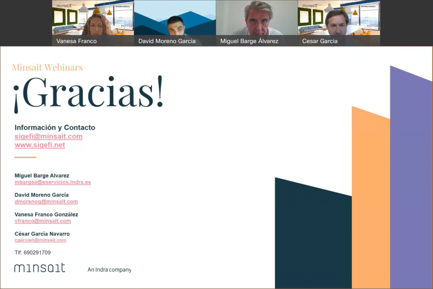The height and width of the screenshot is (289, 433).
Task: Click the 'Miguel Barge Álvarez' participant name label
Action: coord(249,41)
